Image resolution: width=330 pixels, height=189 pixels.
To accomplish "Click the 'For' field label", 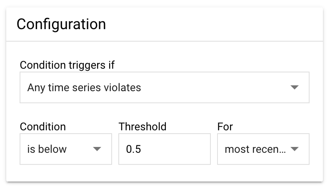I will (225, 126).
